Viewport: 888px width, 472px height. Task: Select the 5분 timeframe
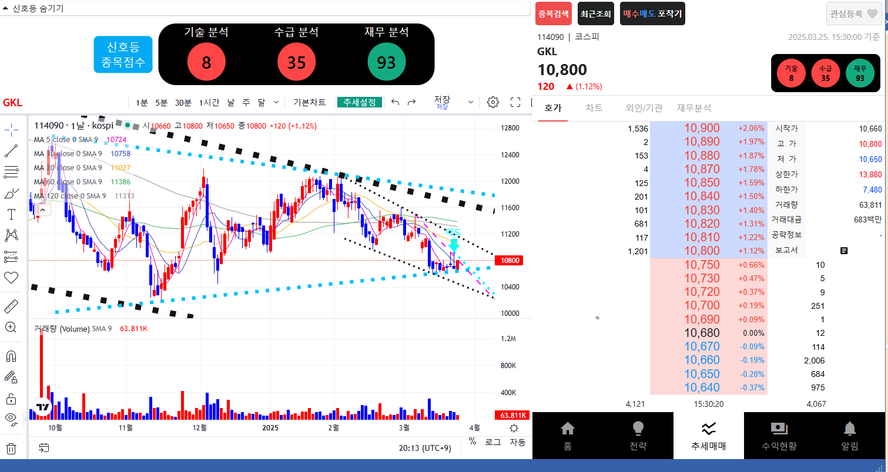(162, 102)
